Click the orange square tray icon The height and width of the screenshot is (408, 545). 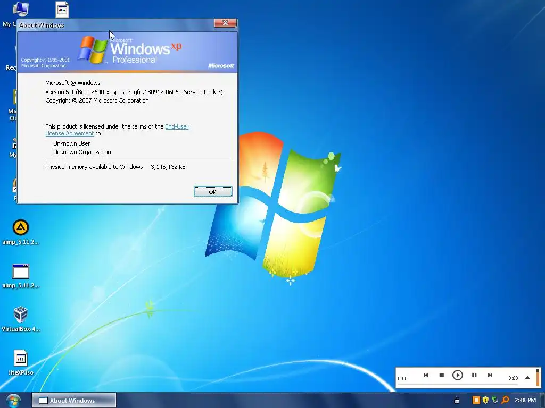point(476,401)
